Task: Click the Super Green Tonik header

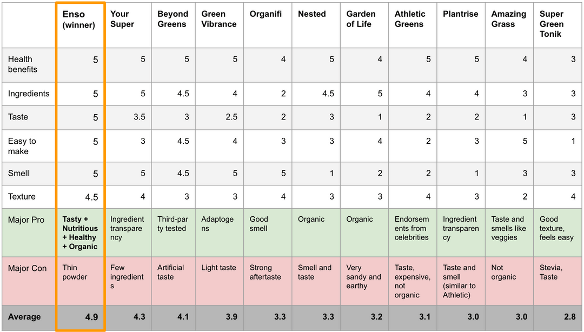Action: click(552, 24)
